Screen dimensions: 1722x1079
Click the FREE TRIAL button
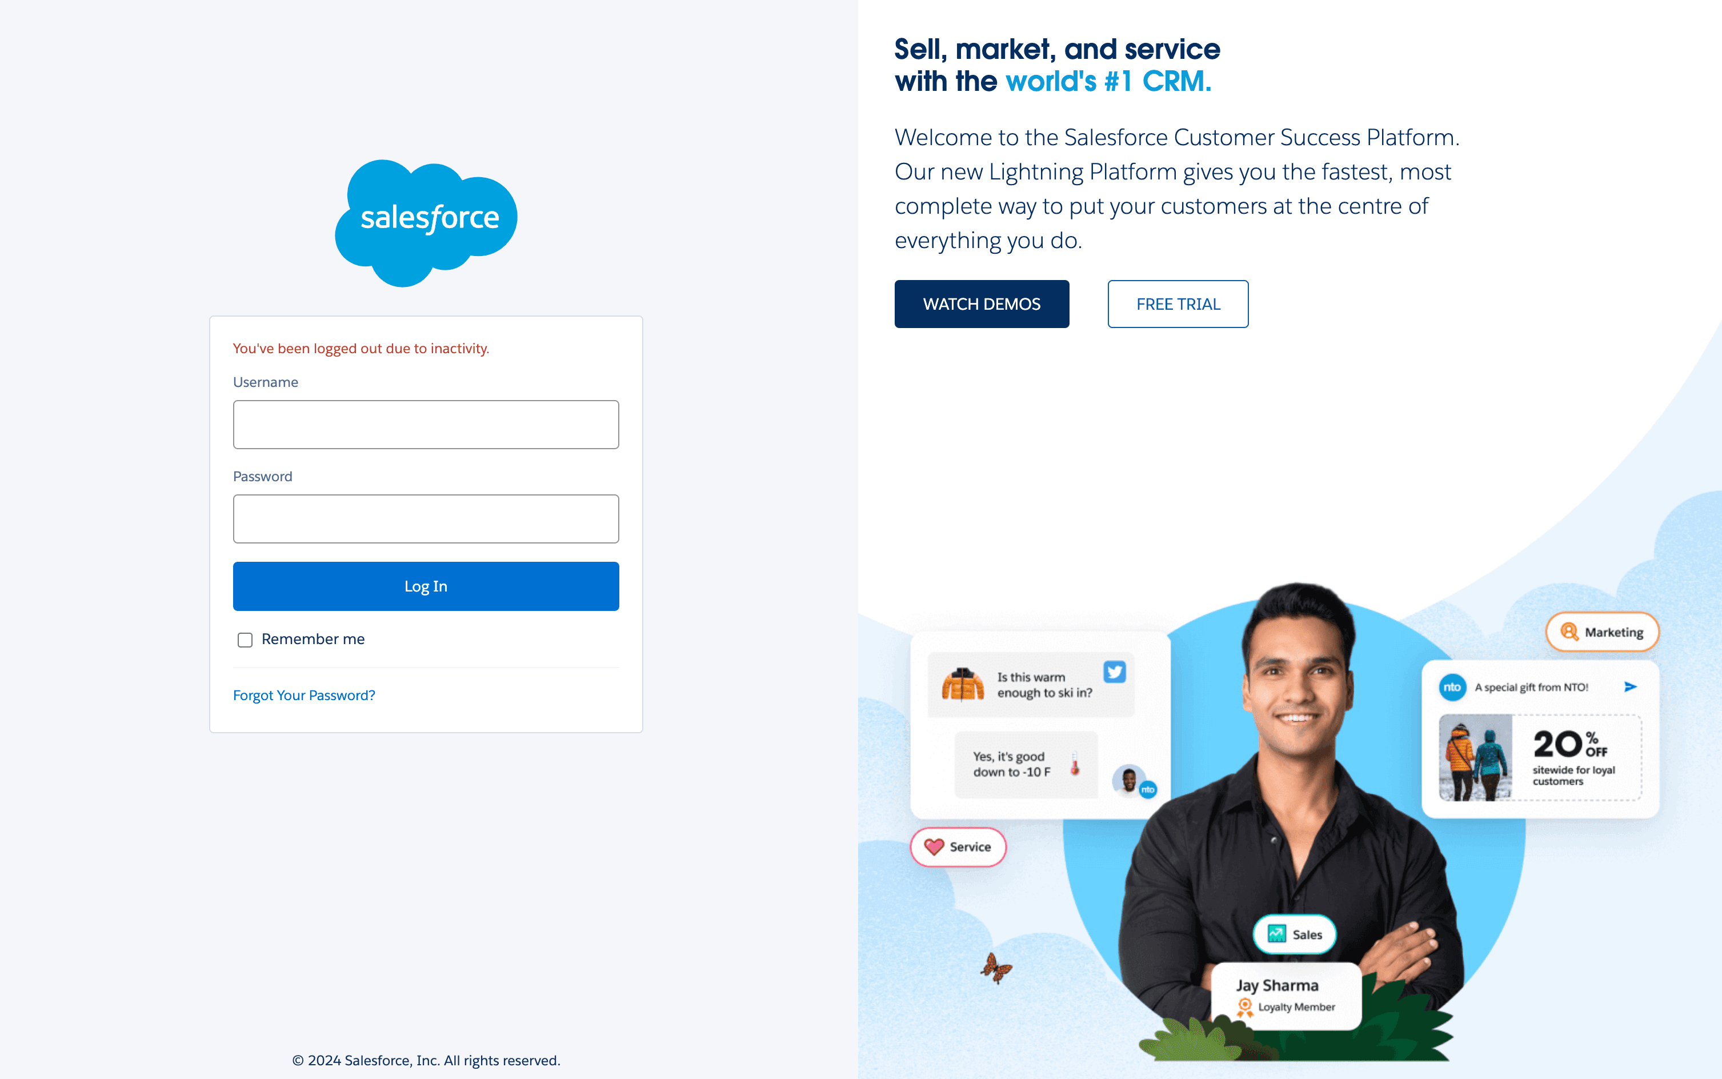coord(1178,304)
